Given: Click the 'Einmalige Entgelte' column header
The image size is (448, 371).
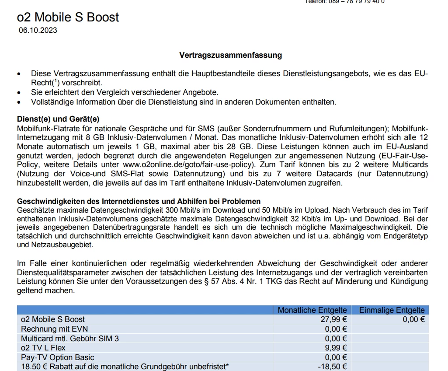Looking at the screenshot, I should tap(392, 310).
